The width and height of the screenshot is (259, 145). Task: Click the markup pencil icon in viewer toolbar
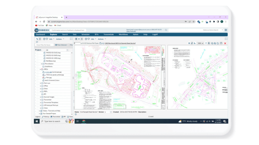click(192, 43)
